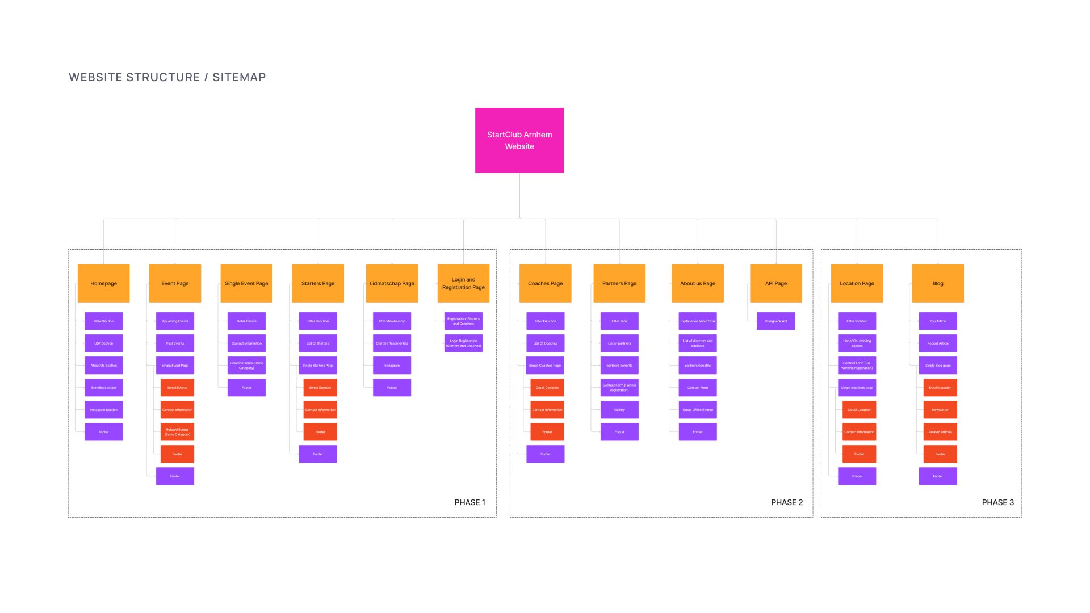The height and width of the screenshot is (613, 1090).
Task: Click the List of partners box
Action: [x=619, y=343]
